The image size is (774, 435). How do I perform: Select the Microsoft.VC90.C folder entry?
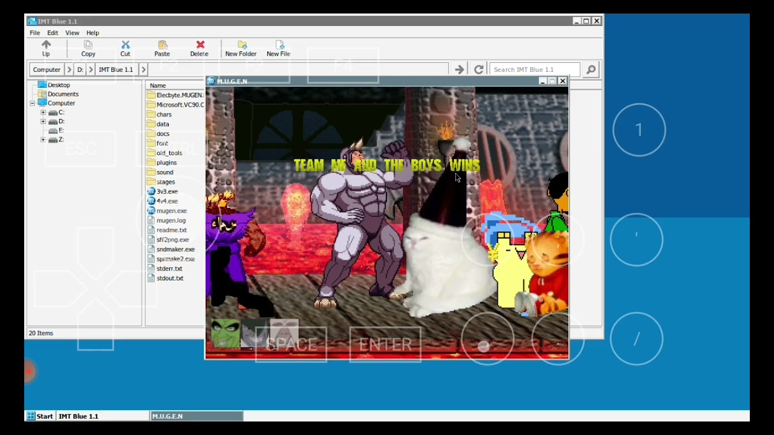pyautogui.click(x=176, y=105)
